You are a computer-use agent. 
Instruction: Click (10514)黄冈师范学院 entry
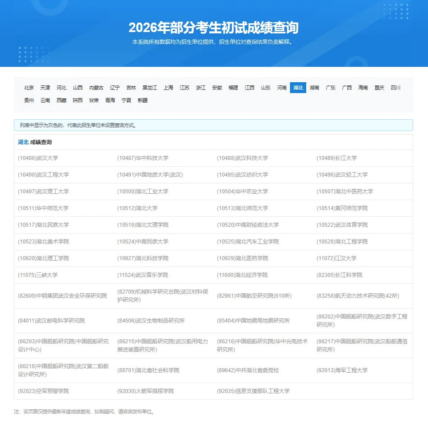point(342,208)
